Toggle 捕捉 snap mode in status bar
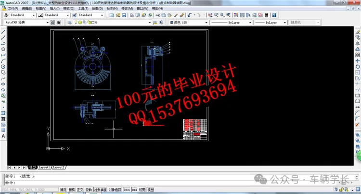The height and width of the screenshot is (194, 361). [x=63, y=190]
